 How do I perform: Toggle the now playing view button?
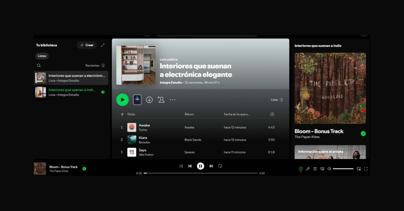click(301, 168)
